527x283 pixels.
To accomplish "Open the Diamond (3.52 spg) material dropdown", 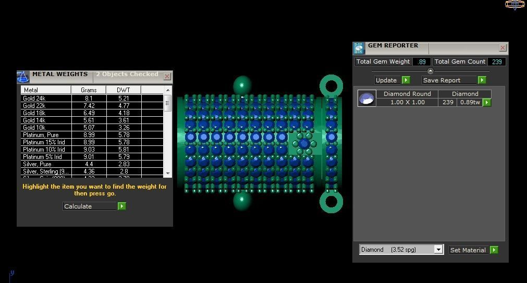I will (438, 250).
